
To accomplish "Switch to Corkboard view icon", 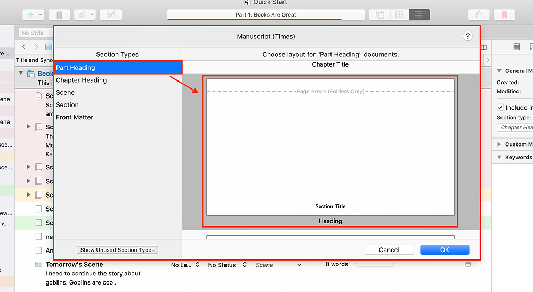I will click(399, 14).
